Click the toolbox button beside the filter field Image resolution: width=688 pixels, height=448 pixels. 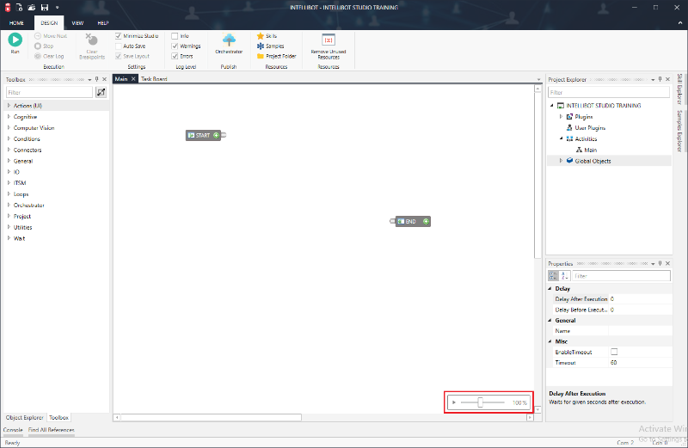[x=101, y=92]
